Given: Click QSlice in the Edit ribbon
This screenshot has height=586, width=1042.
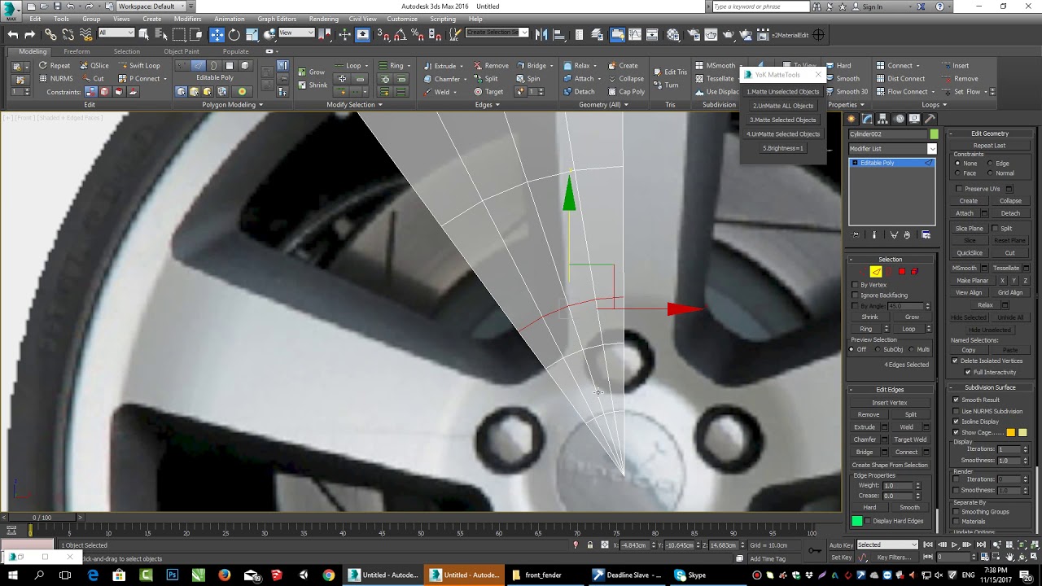Looking at the screenshot, I should (94, 66).
